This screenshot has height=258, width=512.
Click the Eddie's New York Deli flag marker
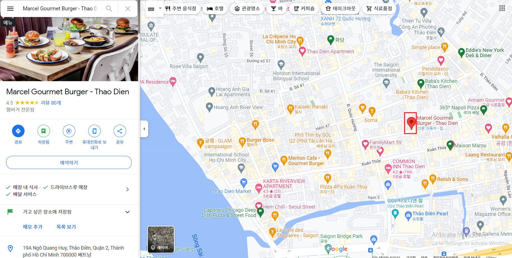[461, 52]
